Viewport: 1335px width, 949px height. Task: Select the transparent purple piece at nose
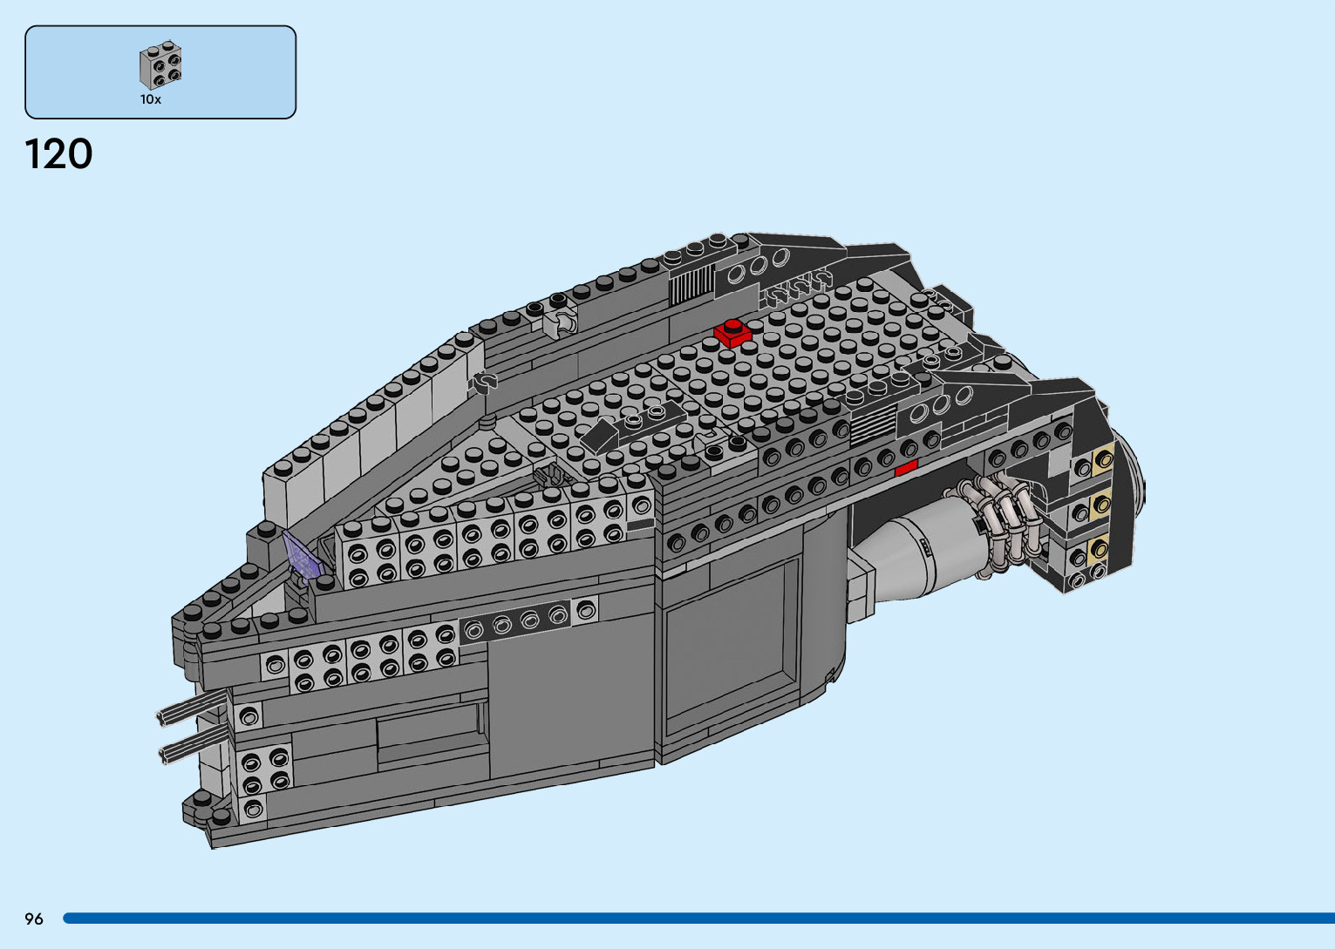(x=301, y=554)
